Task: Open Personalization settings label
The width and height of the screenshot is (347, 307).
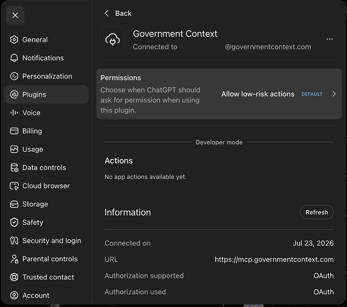Action: click(47, 76)
